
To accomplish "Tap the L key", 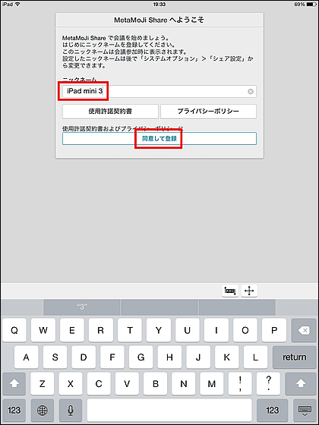I will [x=256, y=357].
